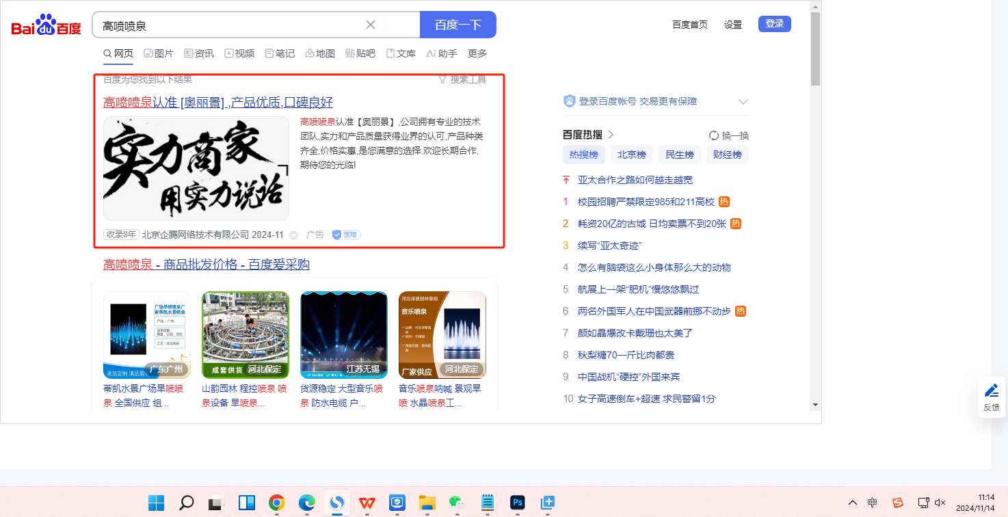Open hot topic 亚太合作之路如何越走越宽
Viewport: 1008px width, 517px height.
click(635, 180)
